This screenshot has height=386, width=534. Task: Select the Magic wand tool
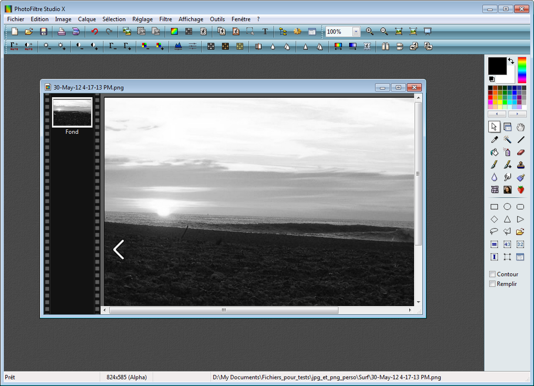coord(507,140)
